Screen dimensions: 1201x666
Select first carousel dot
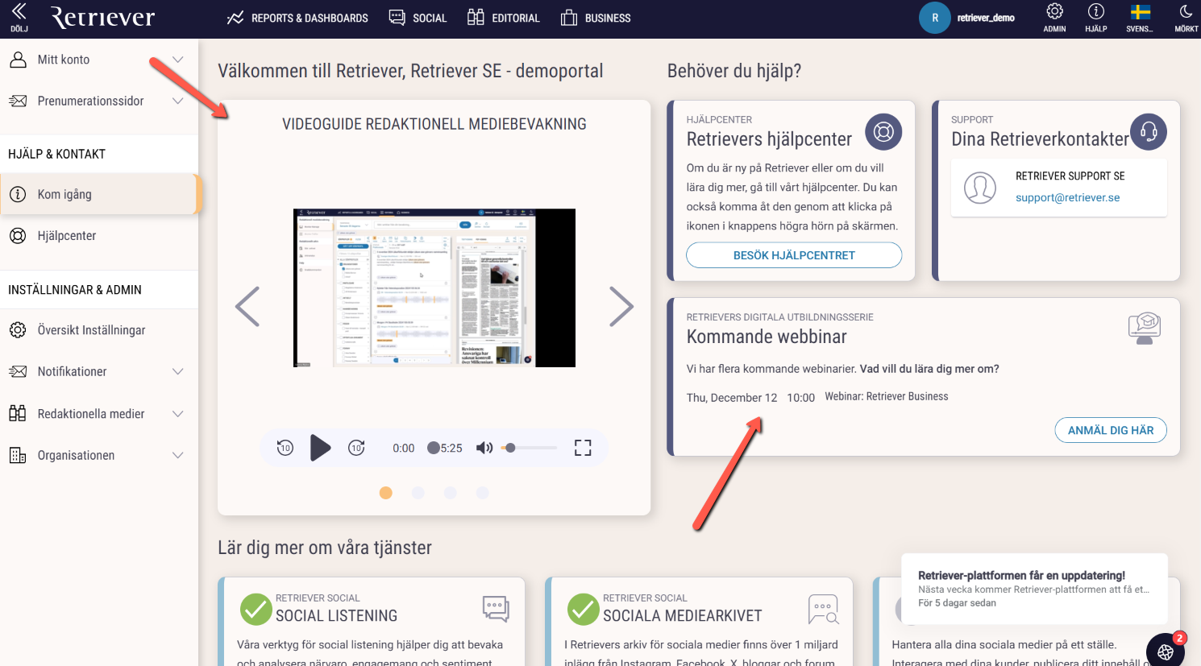click(x=386, y=493)
